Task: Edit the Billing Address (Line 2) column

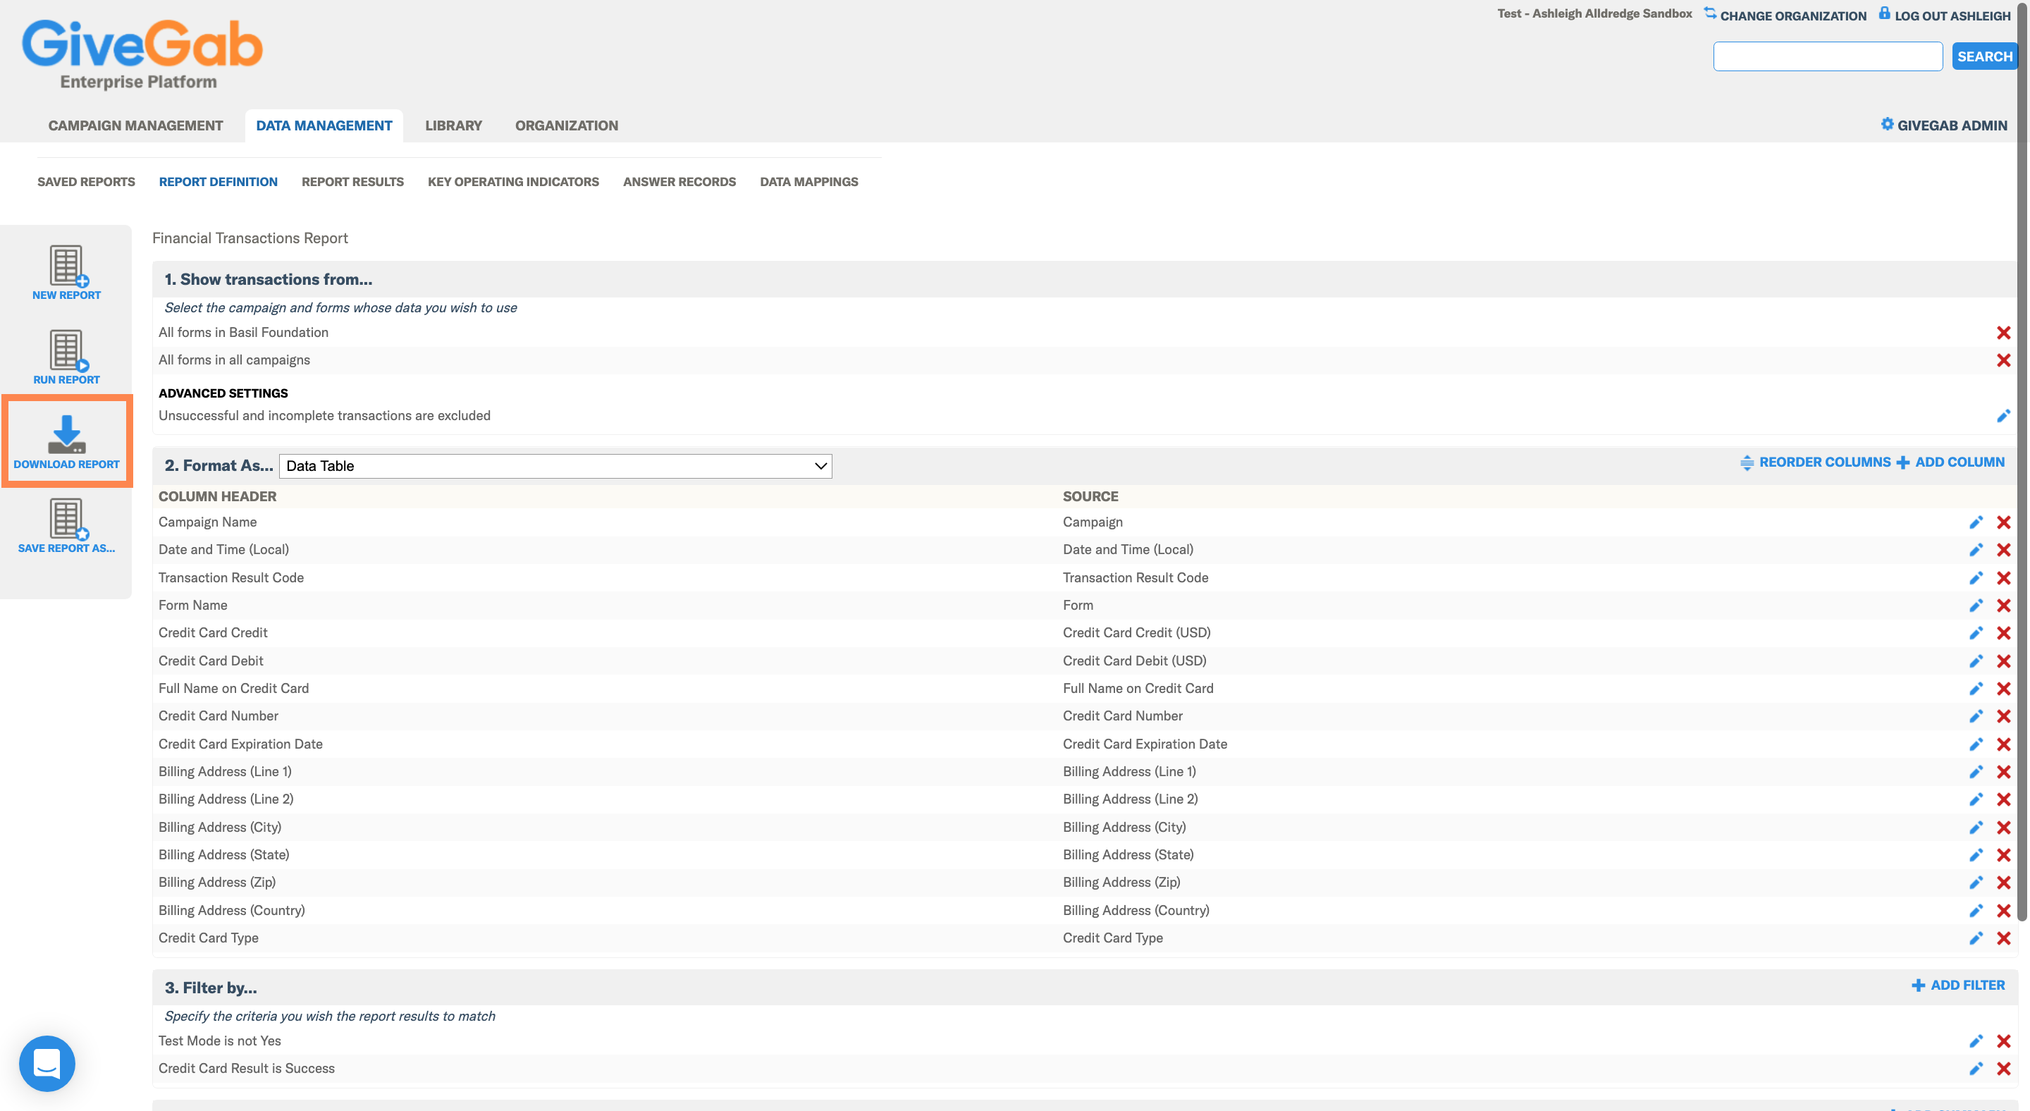Action: pos(1976,799)
